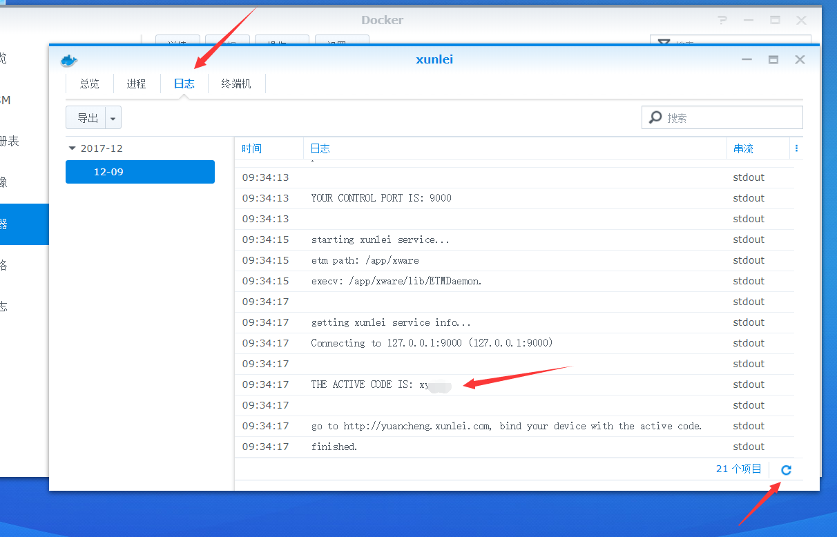Select log row 'etm path: /app/xware'

click(x=514, y=260)
